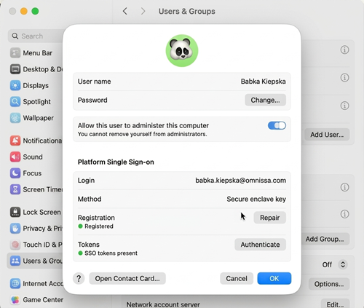Click the Change... password button
Image resolution: width=364 pixels, height=308 pixels.
265,100
